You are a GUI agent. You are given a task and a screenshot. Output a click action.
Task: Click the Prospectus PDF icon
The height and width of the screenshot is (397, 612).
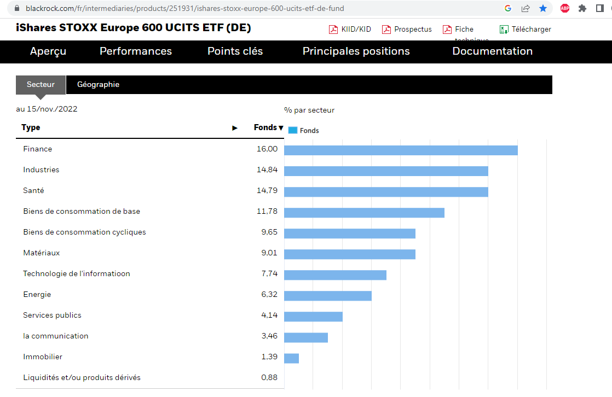pyautogui.click(x=386, y=29)
